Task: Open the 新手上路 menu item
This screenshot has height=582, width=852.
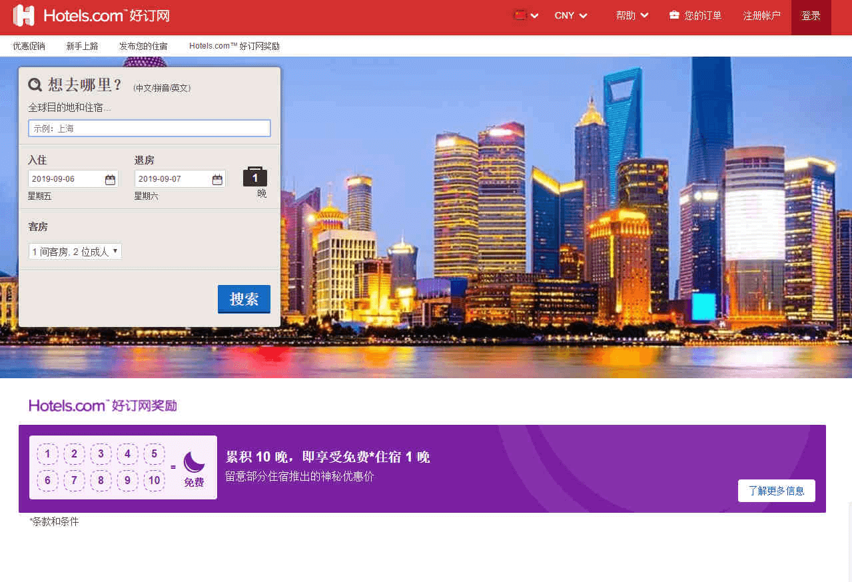Action: (82, 46)
